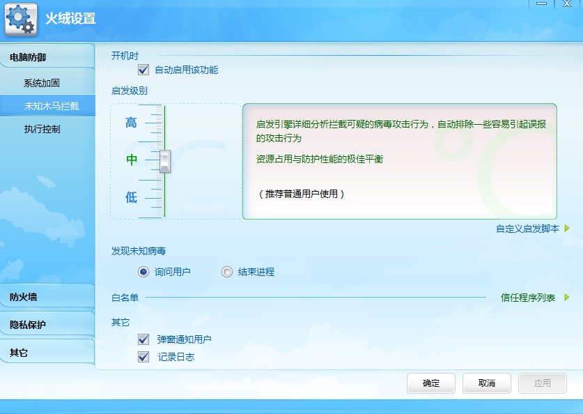Viewport: 583px width, 414px height.
Task: Click the heuristic level slider handle
Action: click(165, 161)
